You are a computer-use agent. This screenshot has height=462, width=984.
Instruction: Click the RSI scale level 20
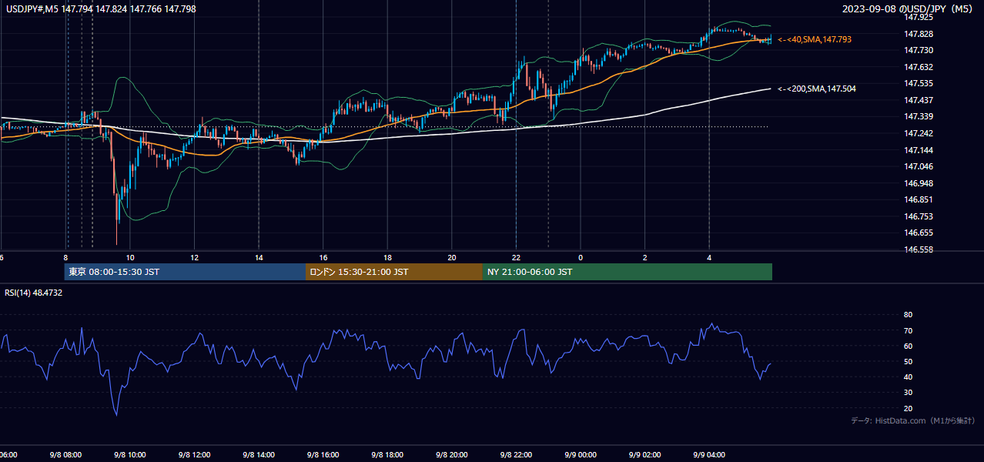click(x=908, y=408)
